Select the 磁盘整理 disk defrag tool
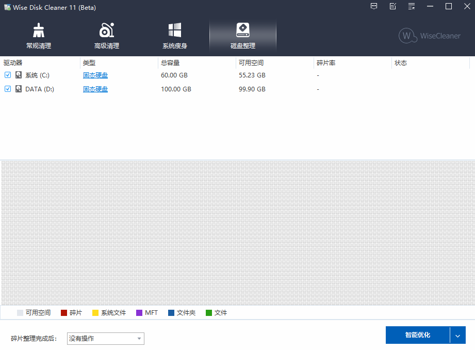 point(242,35)
